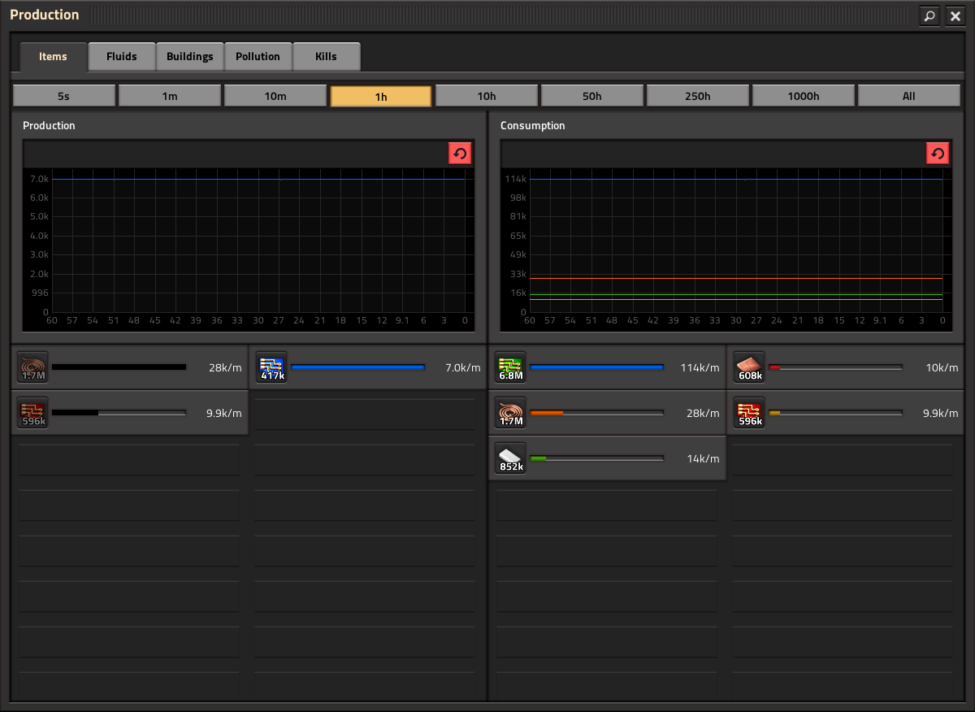
Task: Select the 10m time range
Action: 275,96
